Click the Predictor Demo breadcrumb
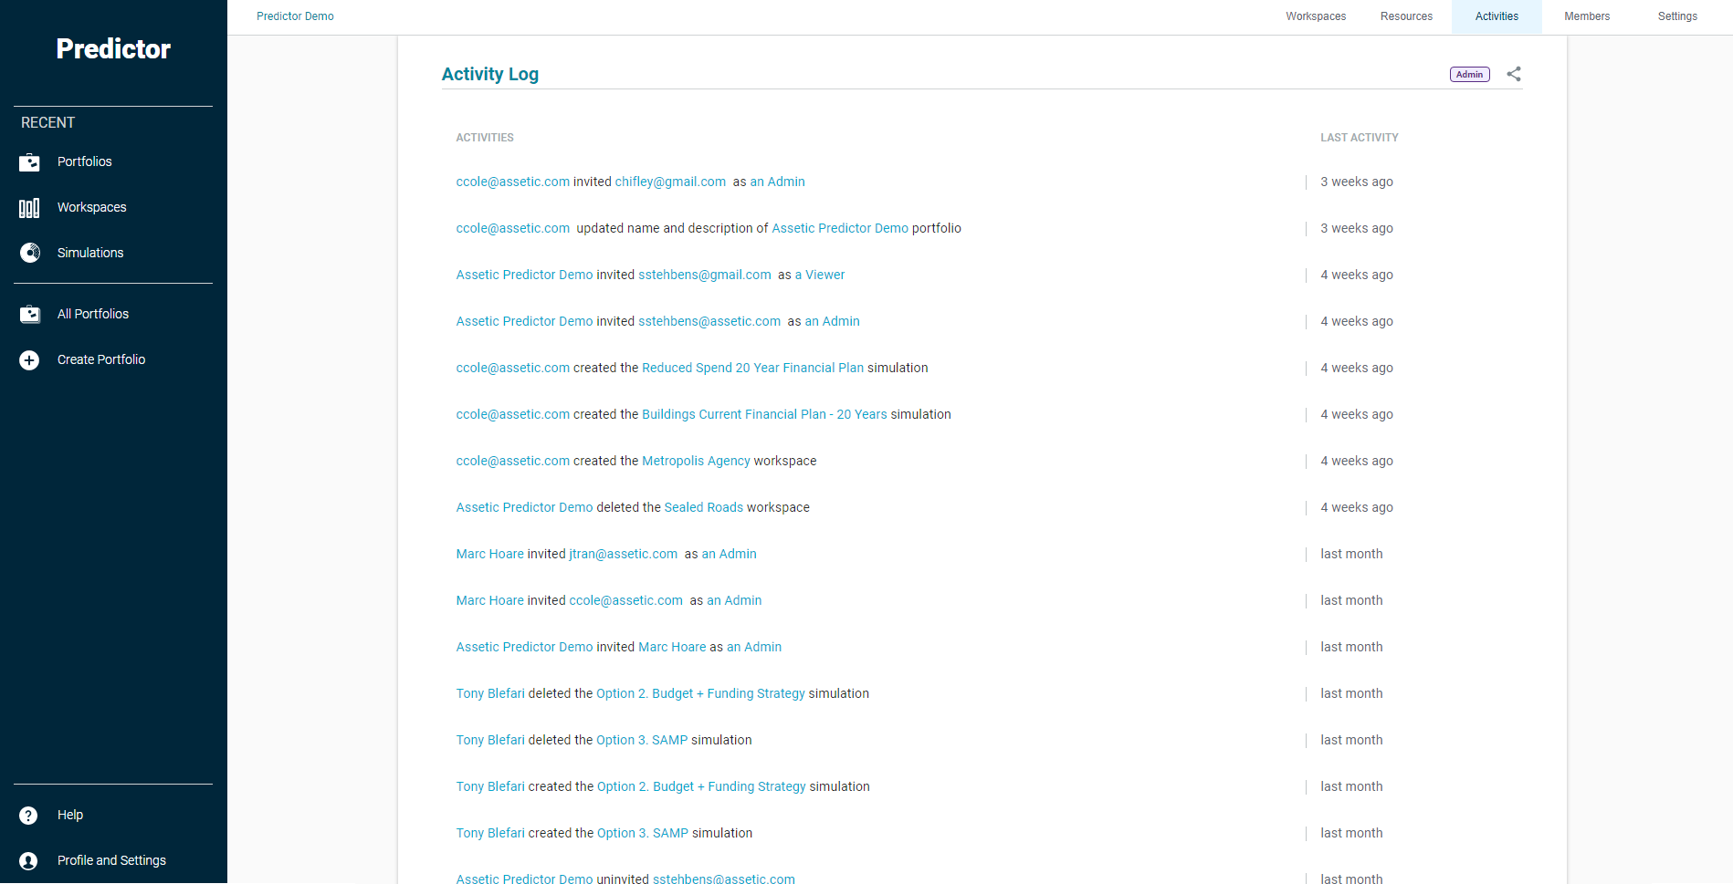Screen dimensions: 1733x884 [x=295, y=16]
